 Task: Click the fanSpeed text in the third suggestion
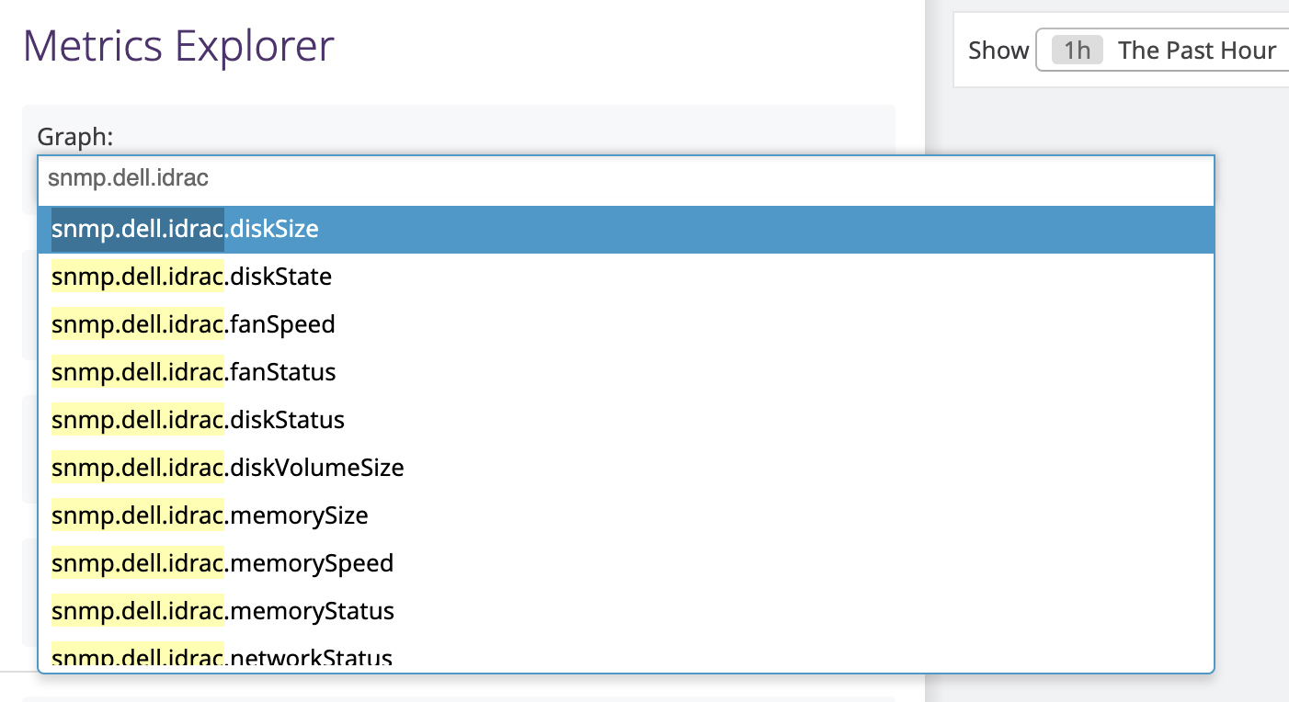282,324
